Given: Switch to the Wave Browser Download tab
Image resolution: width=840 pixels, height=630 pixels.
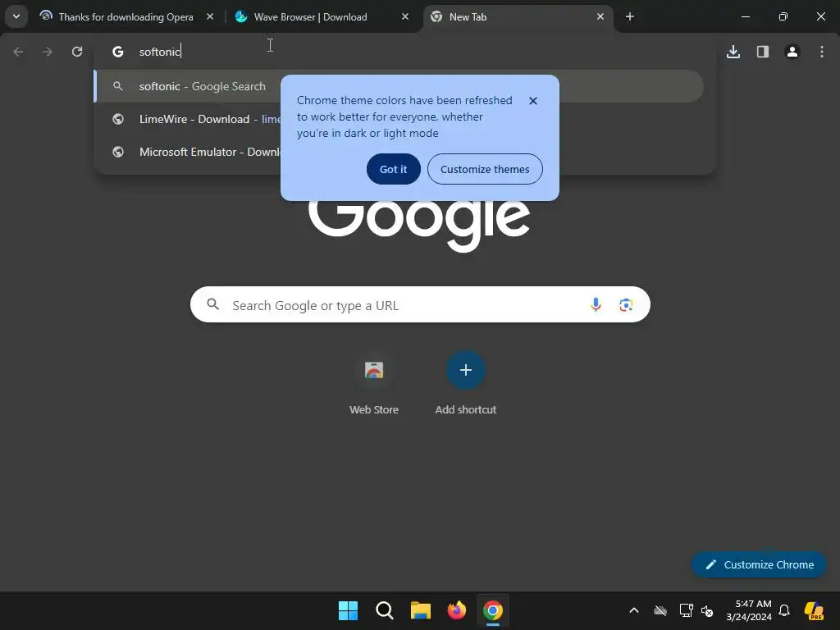Looking at the screenshot, I should point(322,16).
